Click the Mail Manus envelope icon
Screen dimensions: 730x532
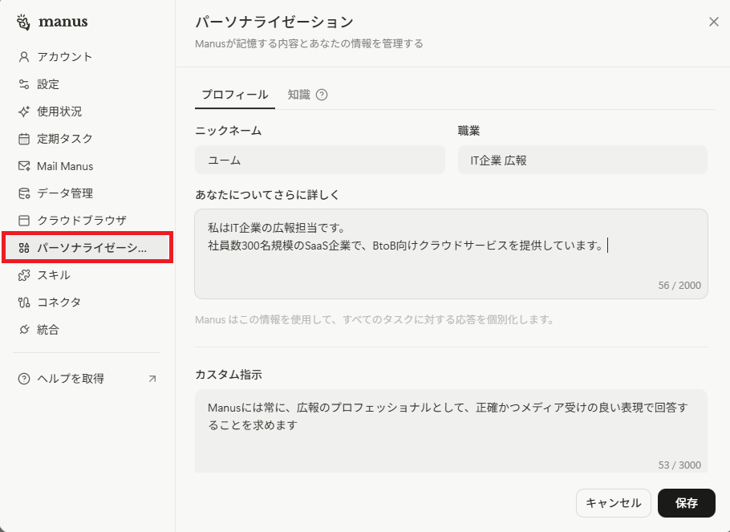click(24, 166)
